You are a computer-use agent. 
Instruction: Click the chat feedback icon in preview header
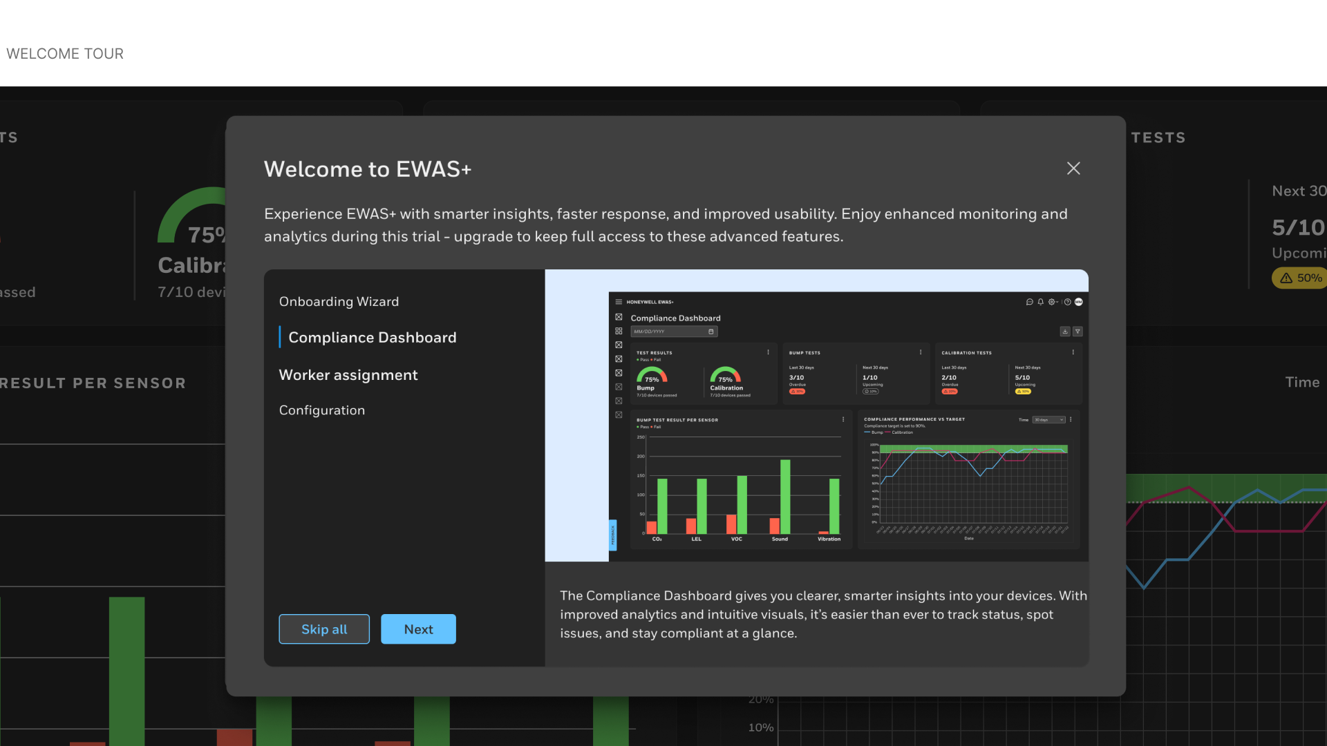coord(1029,302)
